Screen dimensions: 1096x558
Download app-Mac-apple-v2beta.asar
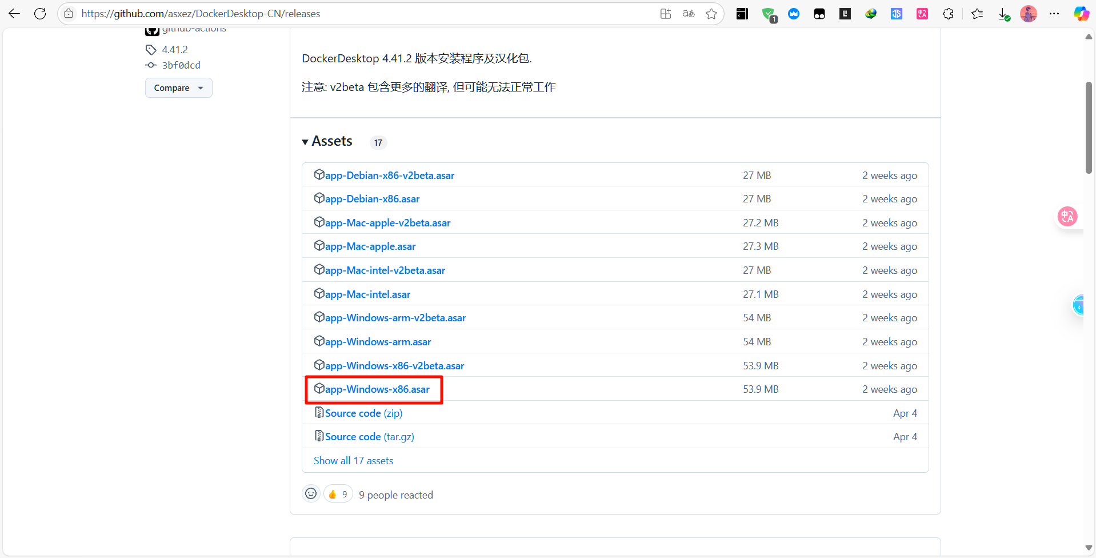click(387, 222)
